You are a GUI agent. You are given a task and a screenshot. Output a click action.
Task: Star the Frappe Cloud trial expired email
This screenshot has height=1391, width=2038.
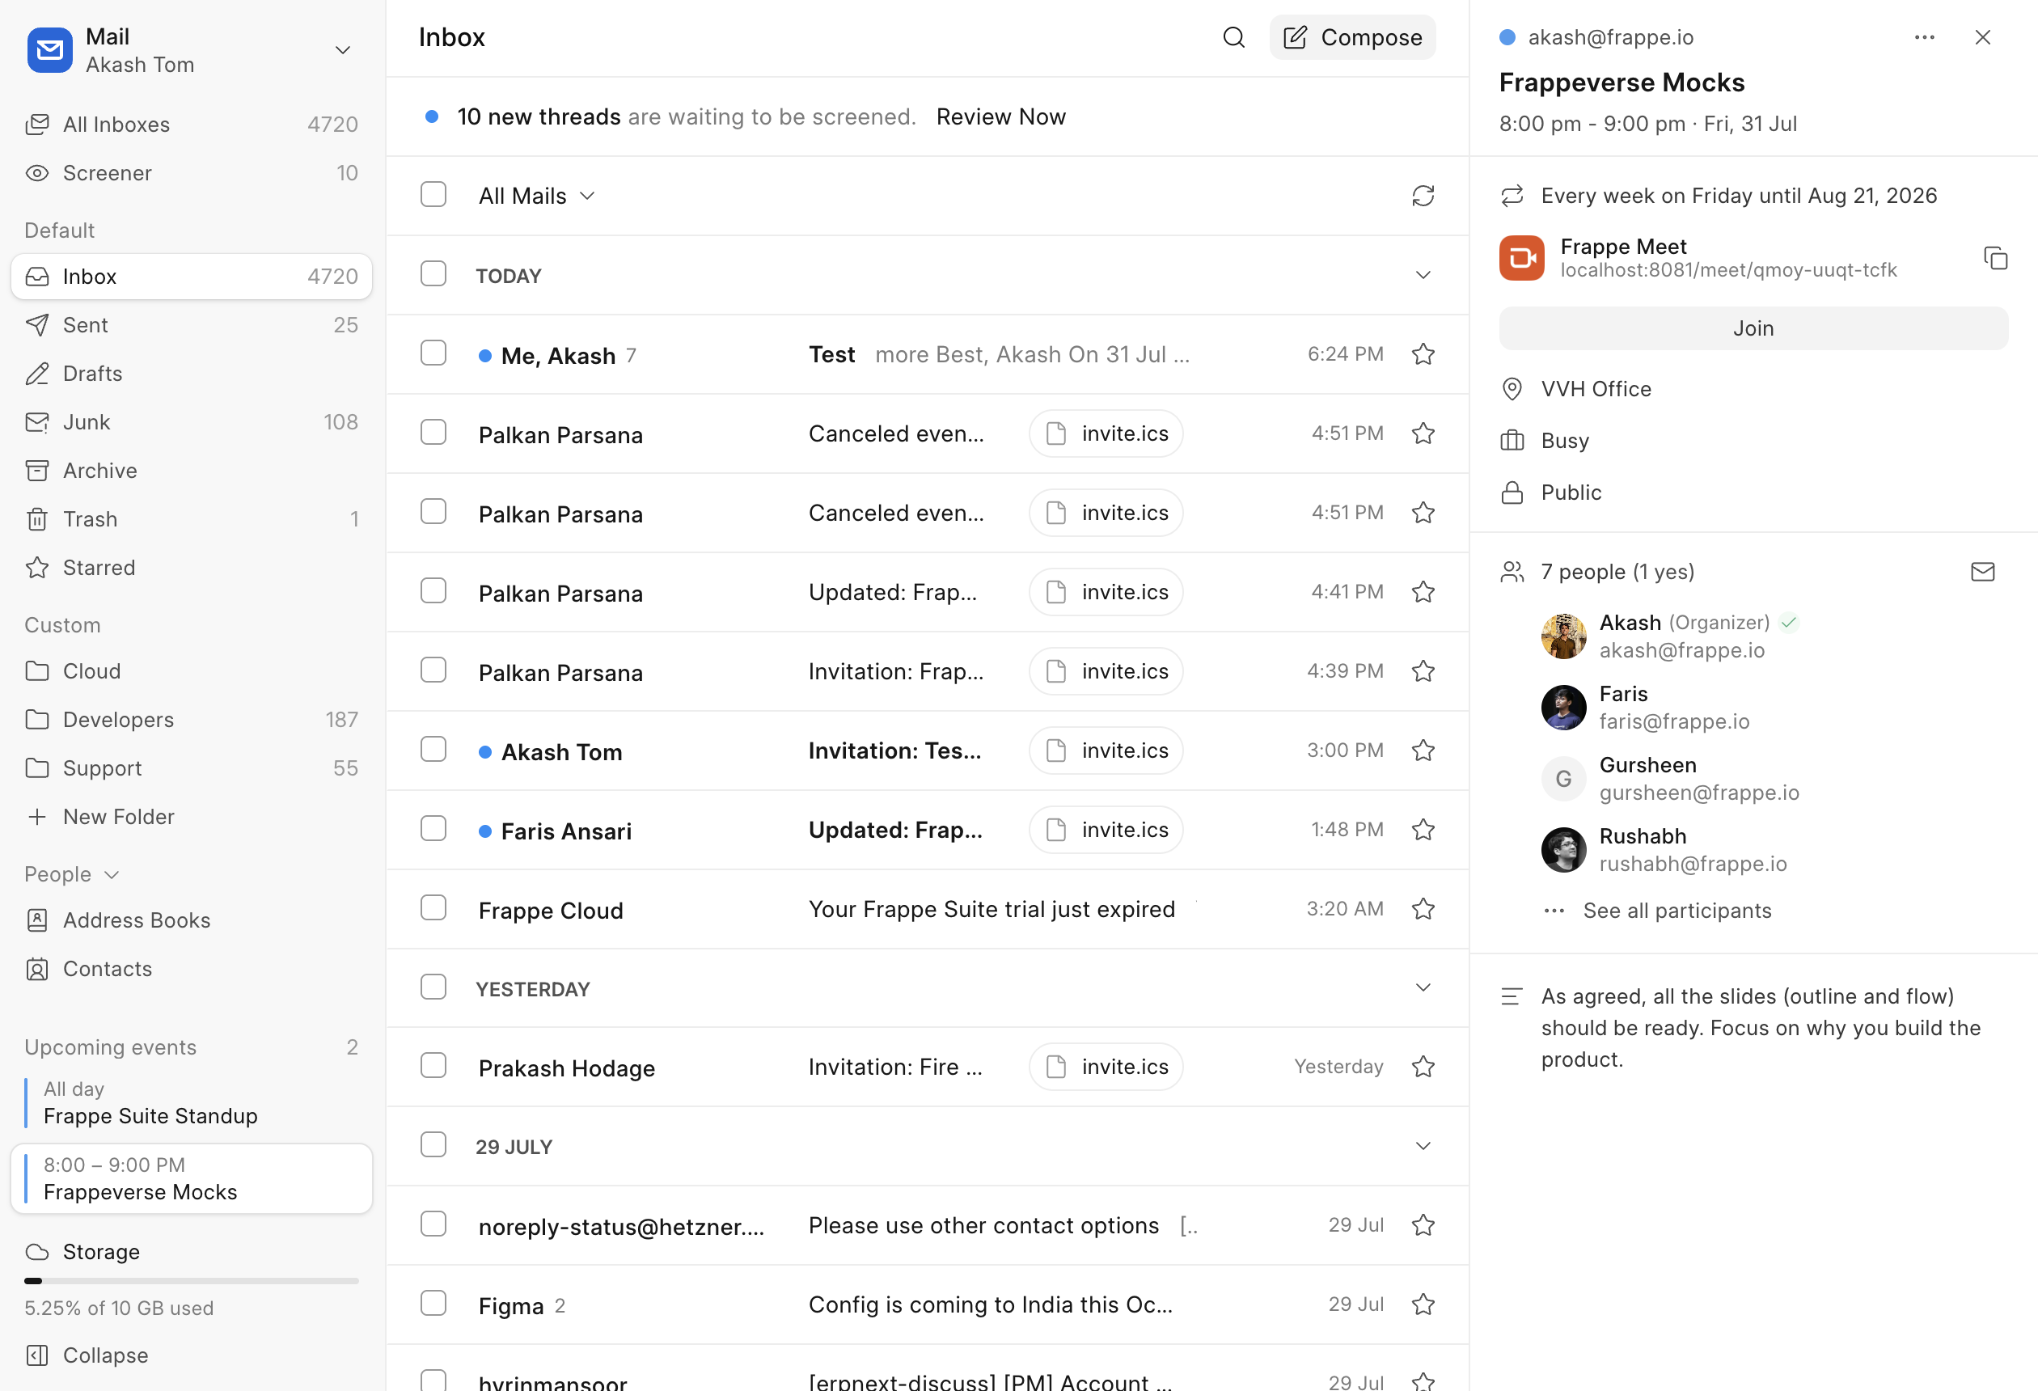click(x=1423, y=909)
